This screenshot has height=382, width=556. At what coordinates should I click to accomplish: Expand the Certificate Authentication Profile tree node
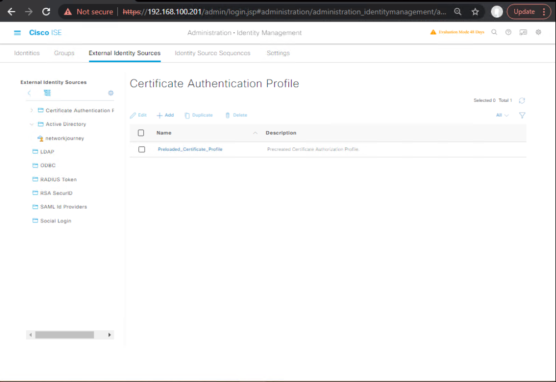pyautogui.click(x=32, y=111)
